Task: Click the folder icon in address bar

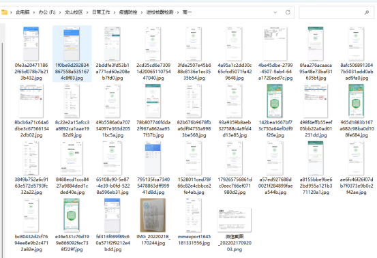Action: coord(4,12)
